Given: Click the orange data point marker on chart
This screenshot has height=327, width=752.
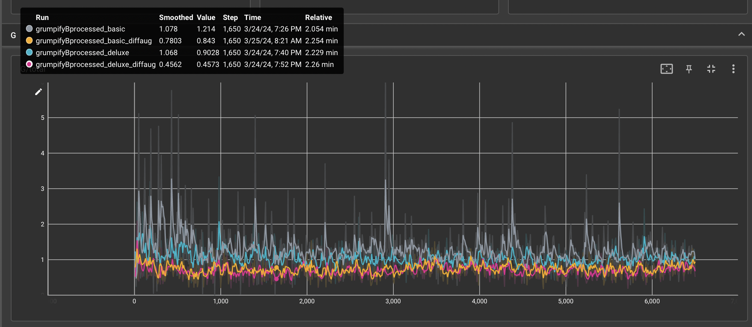Looking at the screenshot, I should (x=276, y=267).
